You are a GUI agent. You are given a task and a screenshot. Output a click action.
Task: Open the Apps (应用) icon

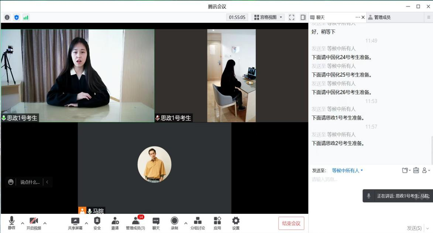coord(217,223)
